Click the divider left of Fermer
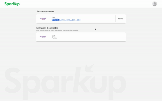 point(115,19)
